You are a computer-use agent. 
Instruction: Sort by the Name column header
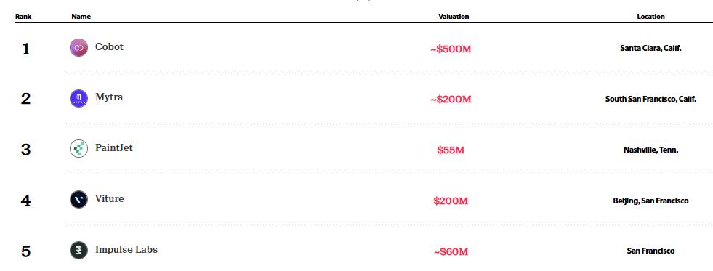pyautogui.click(x=81, y=17)
